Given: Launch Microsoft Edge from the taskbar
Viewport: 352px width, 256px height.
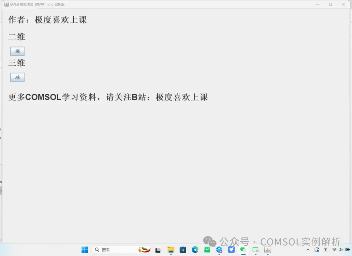Looking at the screenshot, I should pos(195,250).
